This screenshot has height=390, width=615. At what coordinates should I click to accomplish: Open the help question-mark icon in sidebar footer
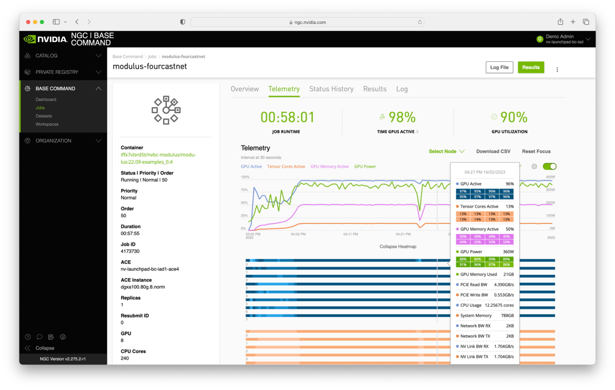coord(28,337)
